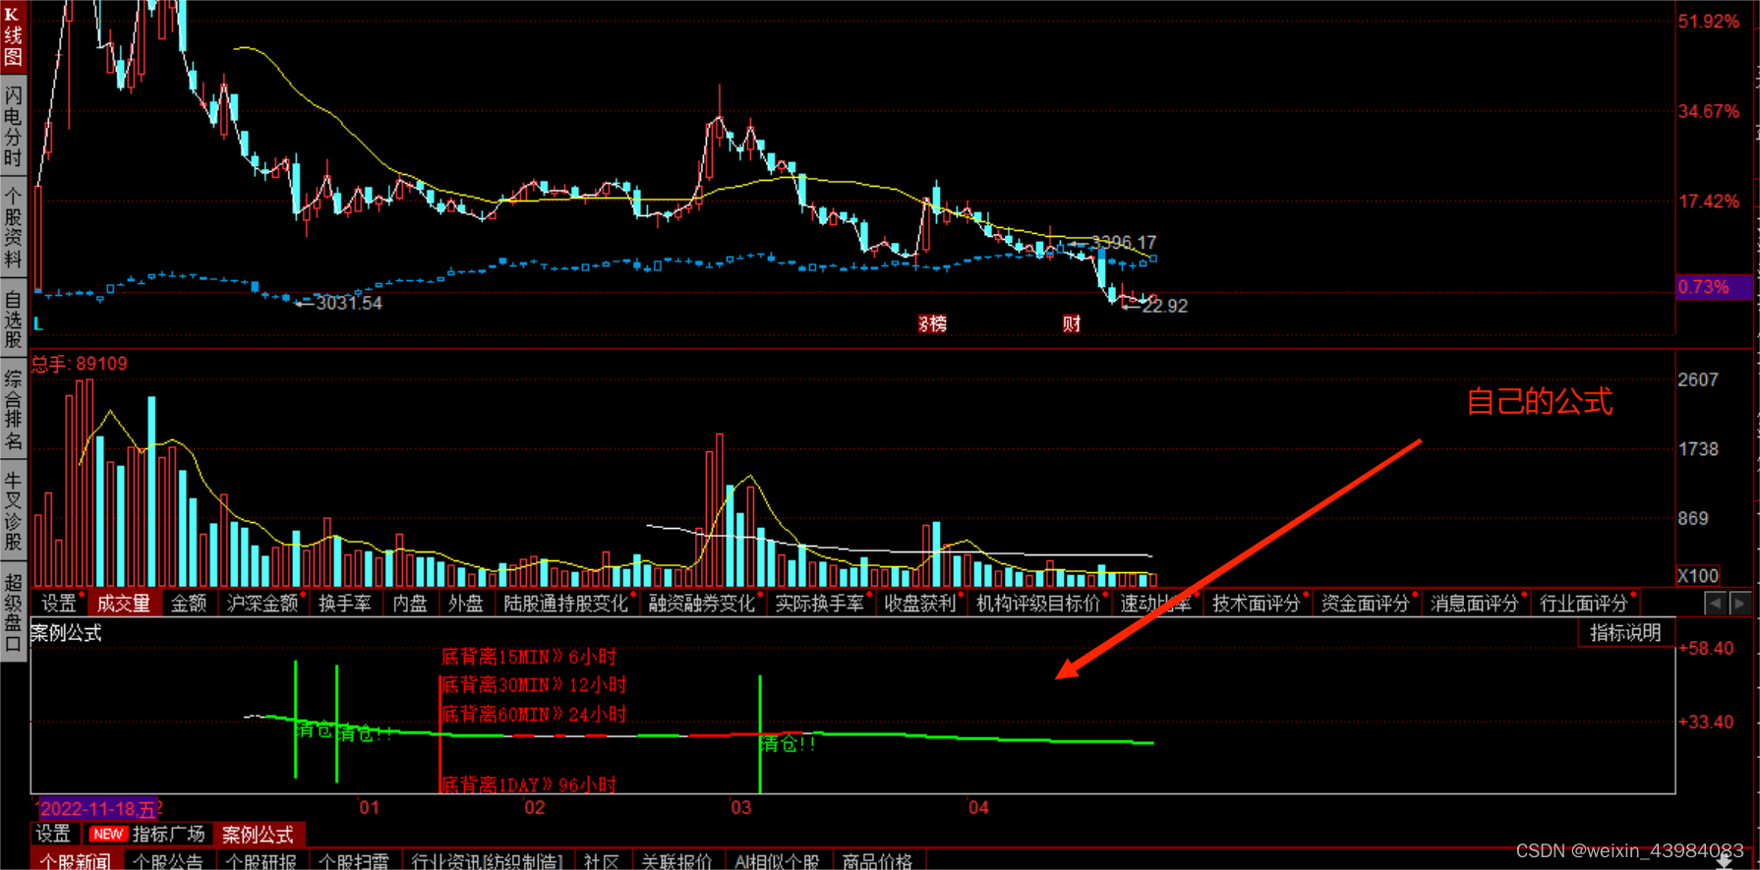The image size is (1760, 870).
Task: Open the 资金面评分 indicator tab
Action: [1366, 604]
